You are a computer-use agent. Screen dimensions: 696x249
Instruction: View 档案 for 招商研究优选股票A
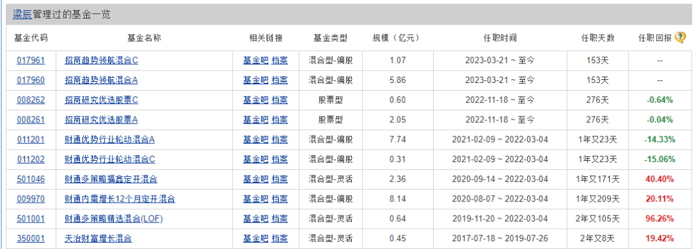point(280,120)
